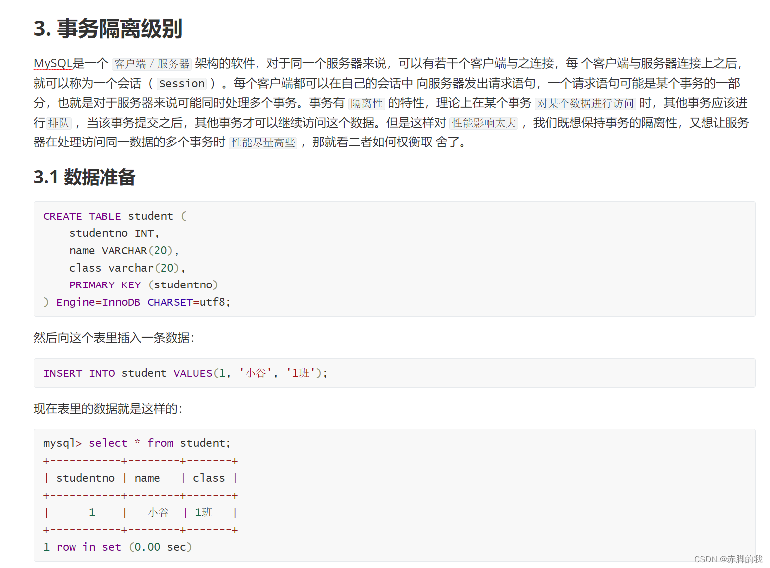770x568 pixels.
Task: Click the inline code '排队'
Action: [59, 123]
